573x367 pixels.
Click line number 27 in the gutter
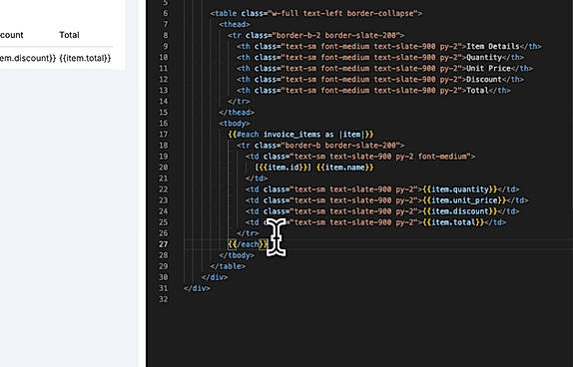[x=164, y=244]
